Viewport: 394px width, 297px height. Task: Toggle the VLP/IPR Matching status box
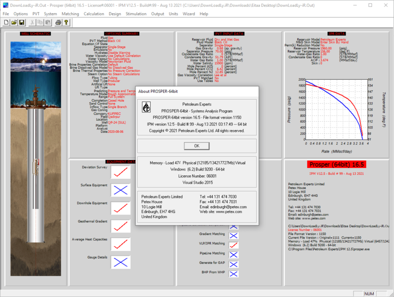click(x=233, y=244)
